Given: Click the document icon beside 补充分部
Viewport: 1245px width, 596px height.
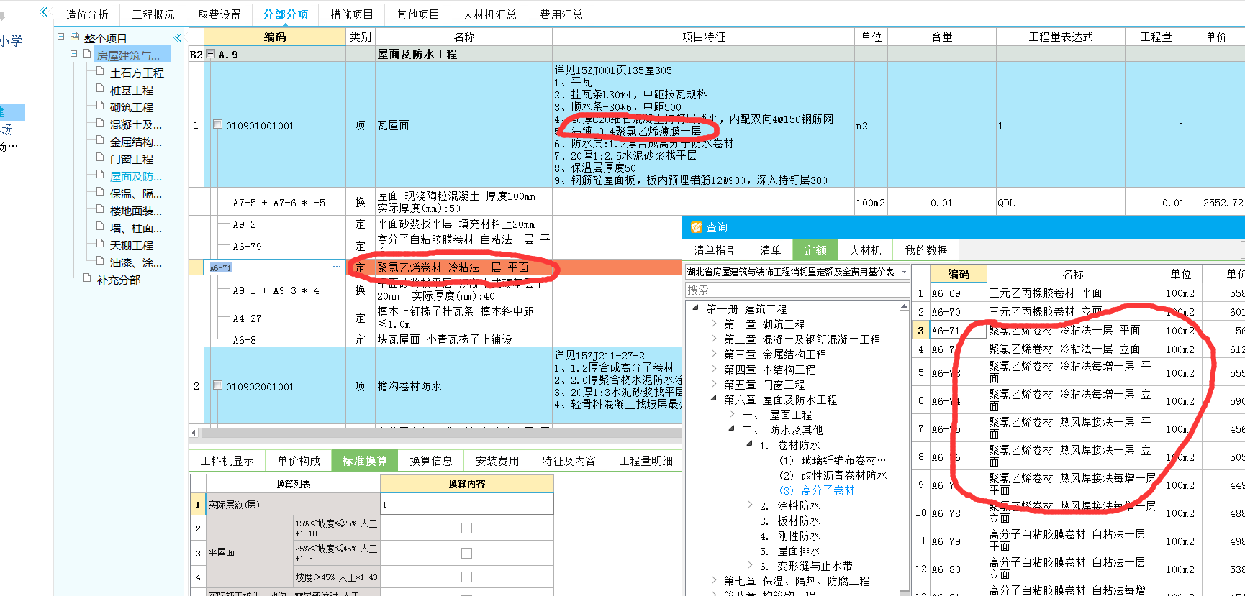Looking at the screenshot, I should pos(88,278).
